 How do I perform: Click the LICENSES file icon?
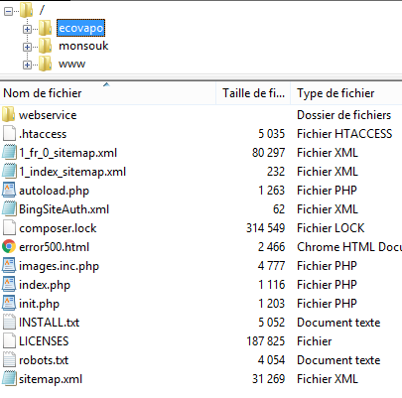9,341
